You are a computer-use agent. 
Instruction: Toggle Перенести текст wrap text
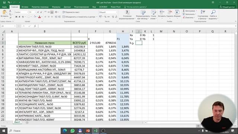[71, 12]
